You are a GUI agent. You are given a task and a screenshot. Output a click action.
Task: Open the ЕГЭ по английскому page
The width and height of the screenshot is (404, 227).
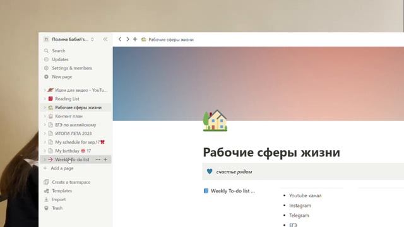tap(76, 125)
